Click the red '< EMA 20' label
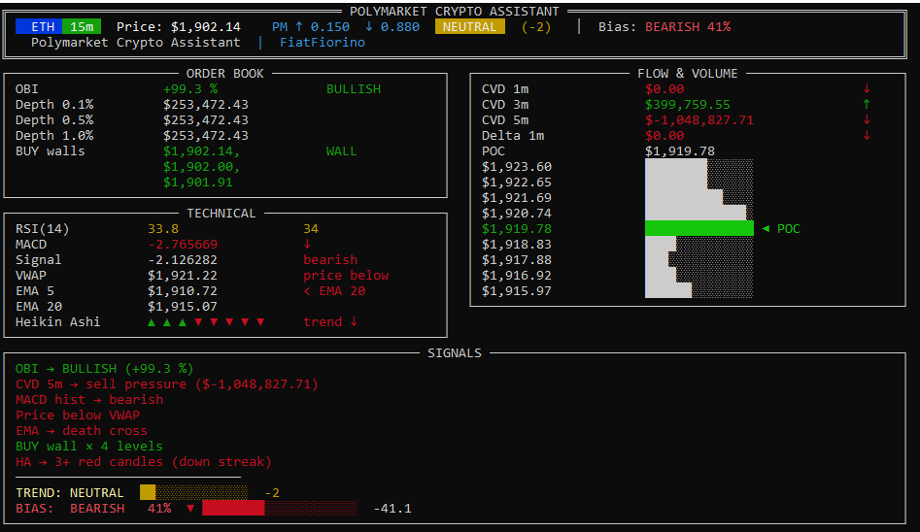Image resolution: width=920 pixels, height=532 pixels. point(334,291)
